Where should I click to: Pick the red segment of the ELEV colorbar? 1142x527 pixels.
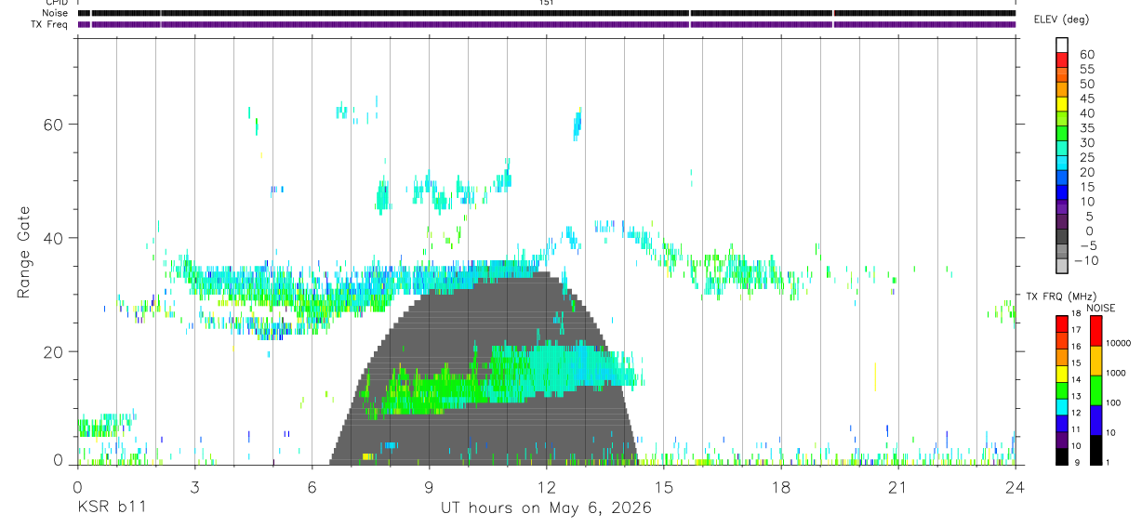tap(1062, 59)
